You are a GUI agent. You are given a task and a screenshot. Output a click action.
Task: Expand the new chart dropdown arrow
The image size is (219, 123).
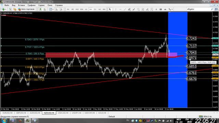[6, 9]
